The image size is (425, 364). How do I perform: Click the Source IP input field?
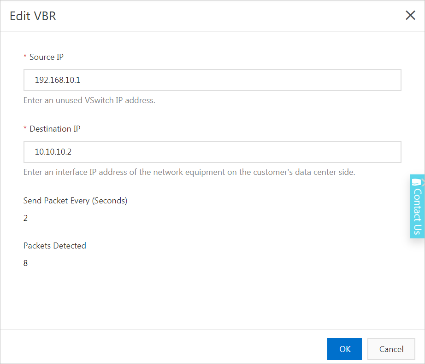(x=212, y=80)
